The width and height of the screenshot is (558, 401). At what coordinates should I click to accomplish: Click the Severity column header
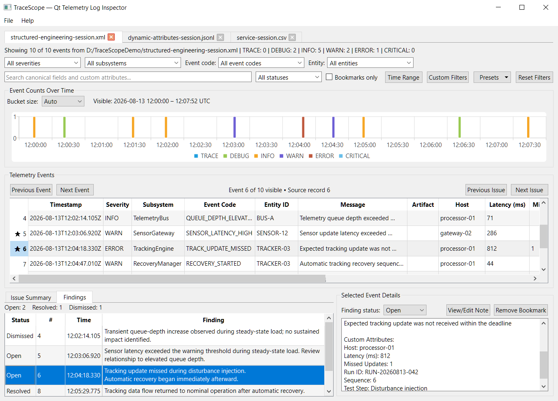tap(117, 205)
